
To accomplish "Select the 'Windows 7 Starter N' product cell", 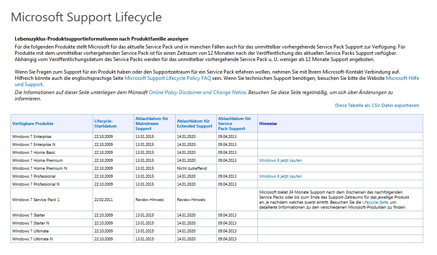I will pyautogui.click(x=52, y=223).
